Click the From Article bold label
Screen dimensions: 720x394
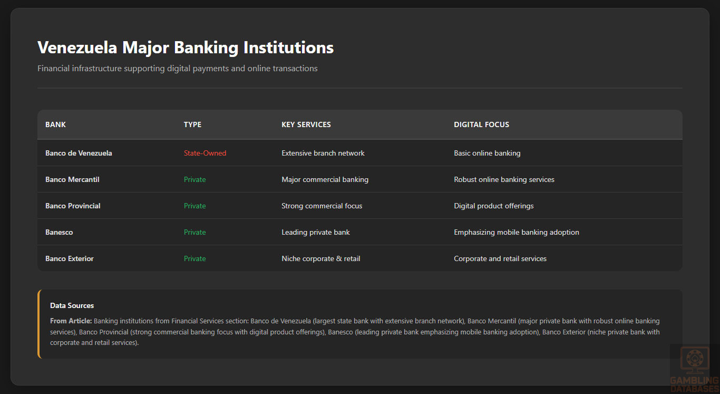click(71, 321)
